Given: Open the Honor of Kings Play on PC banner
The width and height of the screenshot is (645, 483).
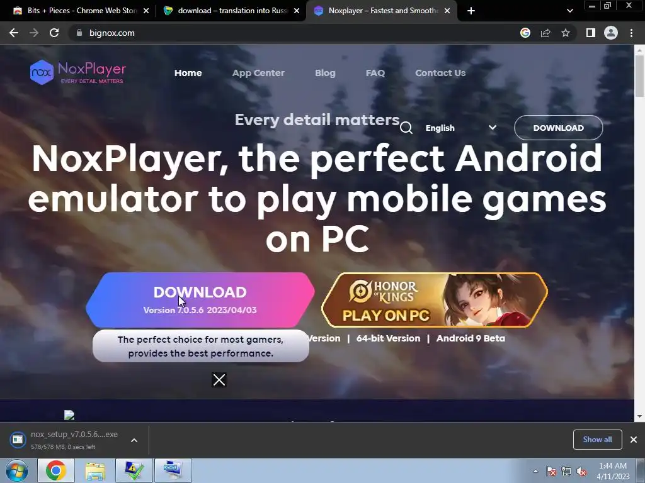Looking at the screenshot, I should (x=435, y=300).
